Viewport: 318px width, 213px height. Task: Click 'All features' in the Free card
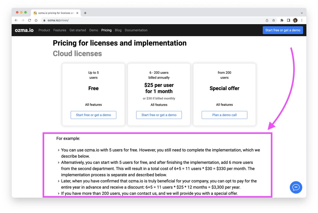[93, 105]
